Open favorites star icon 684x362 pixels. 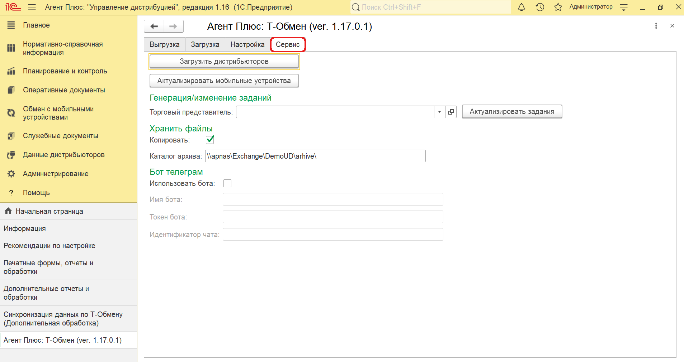coord(558,7)
